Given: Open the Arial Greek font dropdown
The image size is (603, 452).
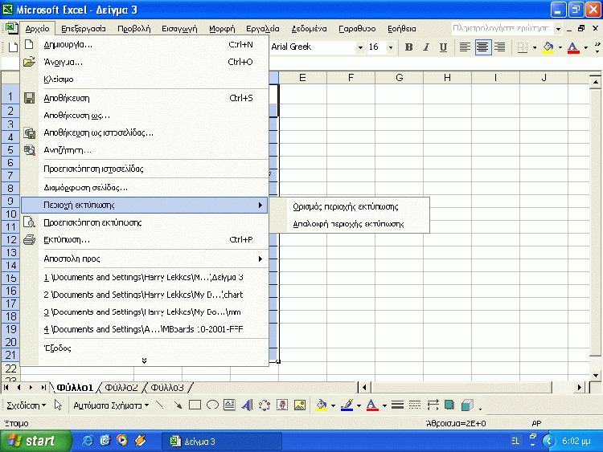Looking at the screenshot, I should click(360, 47).
